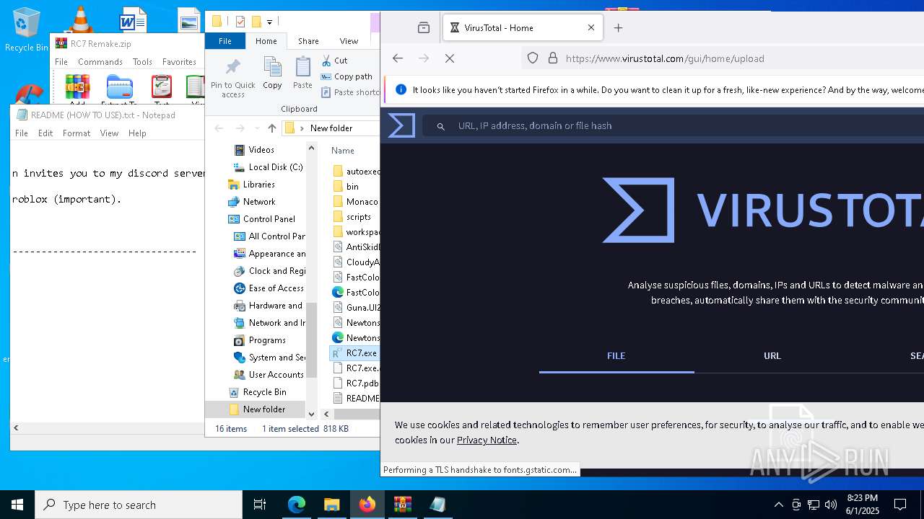Click Copy path in the ribbon
The width and height of the screenshot is (924, 519).
(347, 76)
